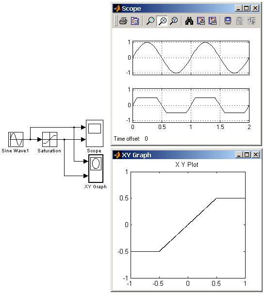This screenshot has height=294, width=265.
Task: Select the XY Graph block in the model
Action: 96,168
